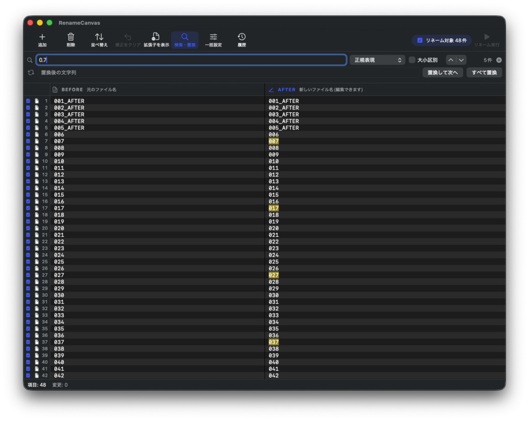Uncheck the checkbox for row 040
The image size is (529, 421).
tap(28, 362)
